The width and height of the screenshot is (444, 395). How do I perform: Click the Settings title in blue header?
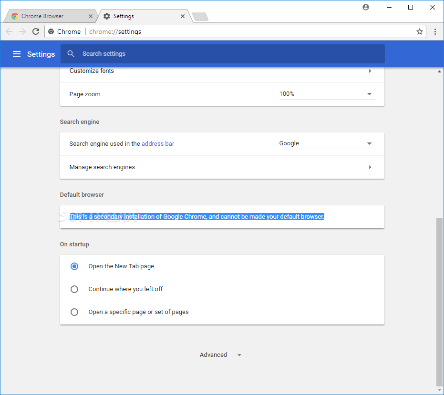[41, 54]
